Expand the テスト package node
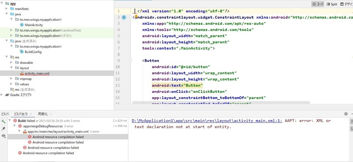The height and width of the screenshot is (162, 353). [x=11, y=36]
